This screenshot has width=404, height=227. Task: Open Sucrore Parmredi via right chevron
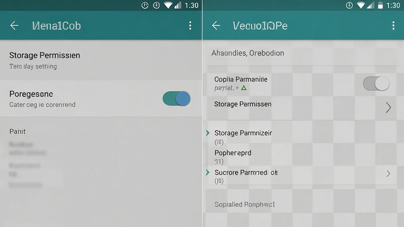coord(388,174)
